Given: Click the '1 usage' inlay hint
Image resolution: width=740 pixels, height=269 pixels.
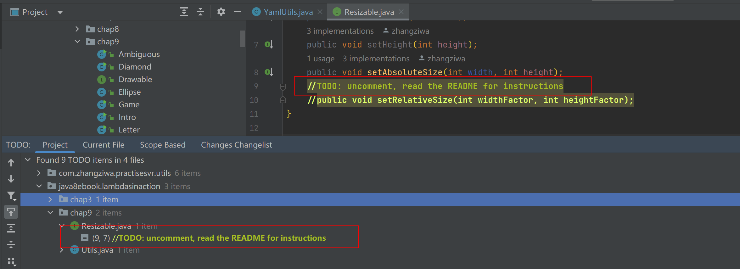Looking at the screenshot, I should [x=321, y=59].
